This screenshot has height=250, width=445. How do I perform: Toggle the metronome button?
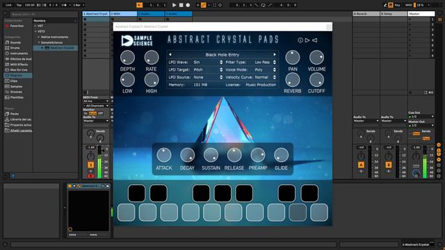point(64,5)
